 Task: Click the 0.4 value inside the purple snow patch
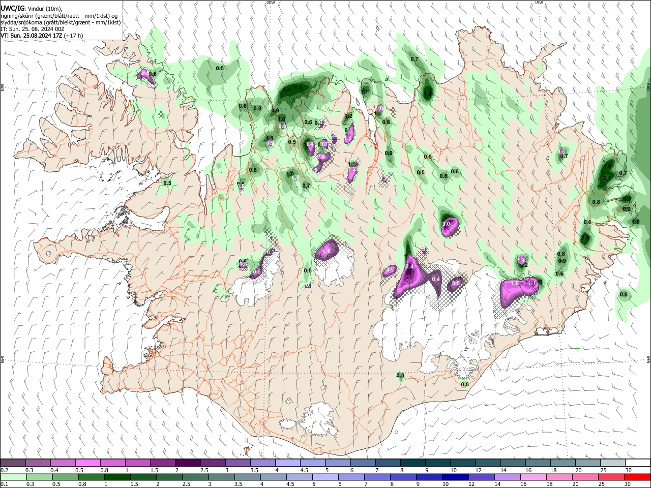pyautogui.click(x=436, y=279)
